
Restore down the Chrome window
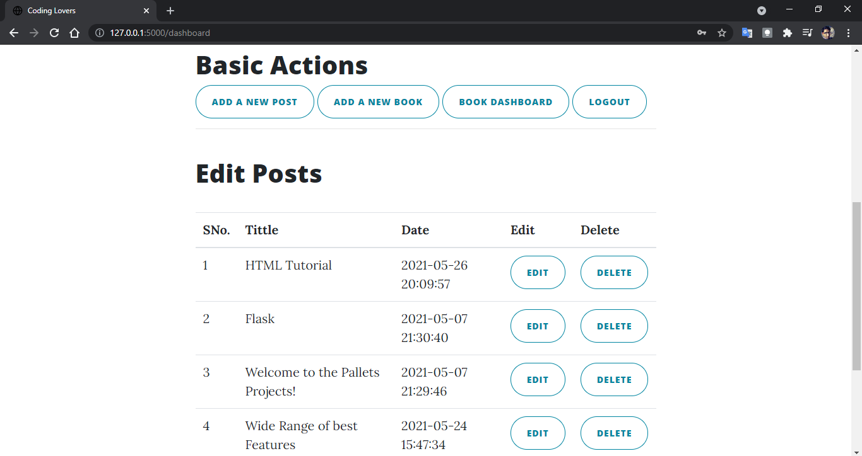coord(818,9)
